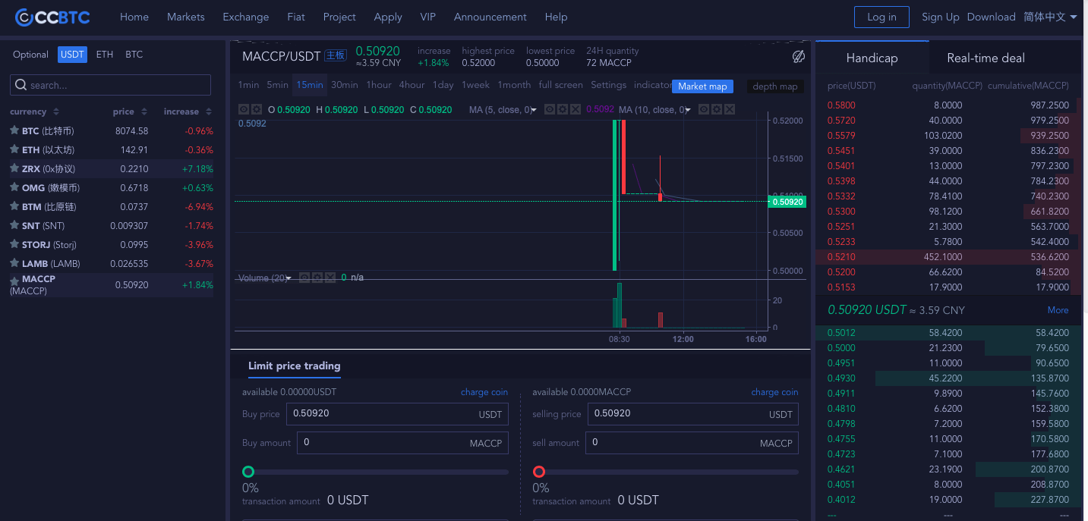The image size is (1088, 521).
Task: Favorite LAMB using its star icon
Action: [x=14, y=263]
